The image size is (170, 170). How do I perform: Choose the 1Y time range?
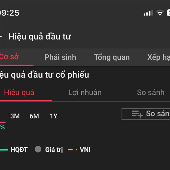click(x=54, y=116)
